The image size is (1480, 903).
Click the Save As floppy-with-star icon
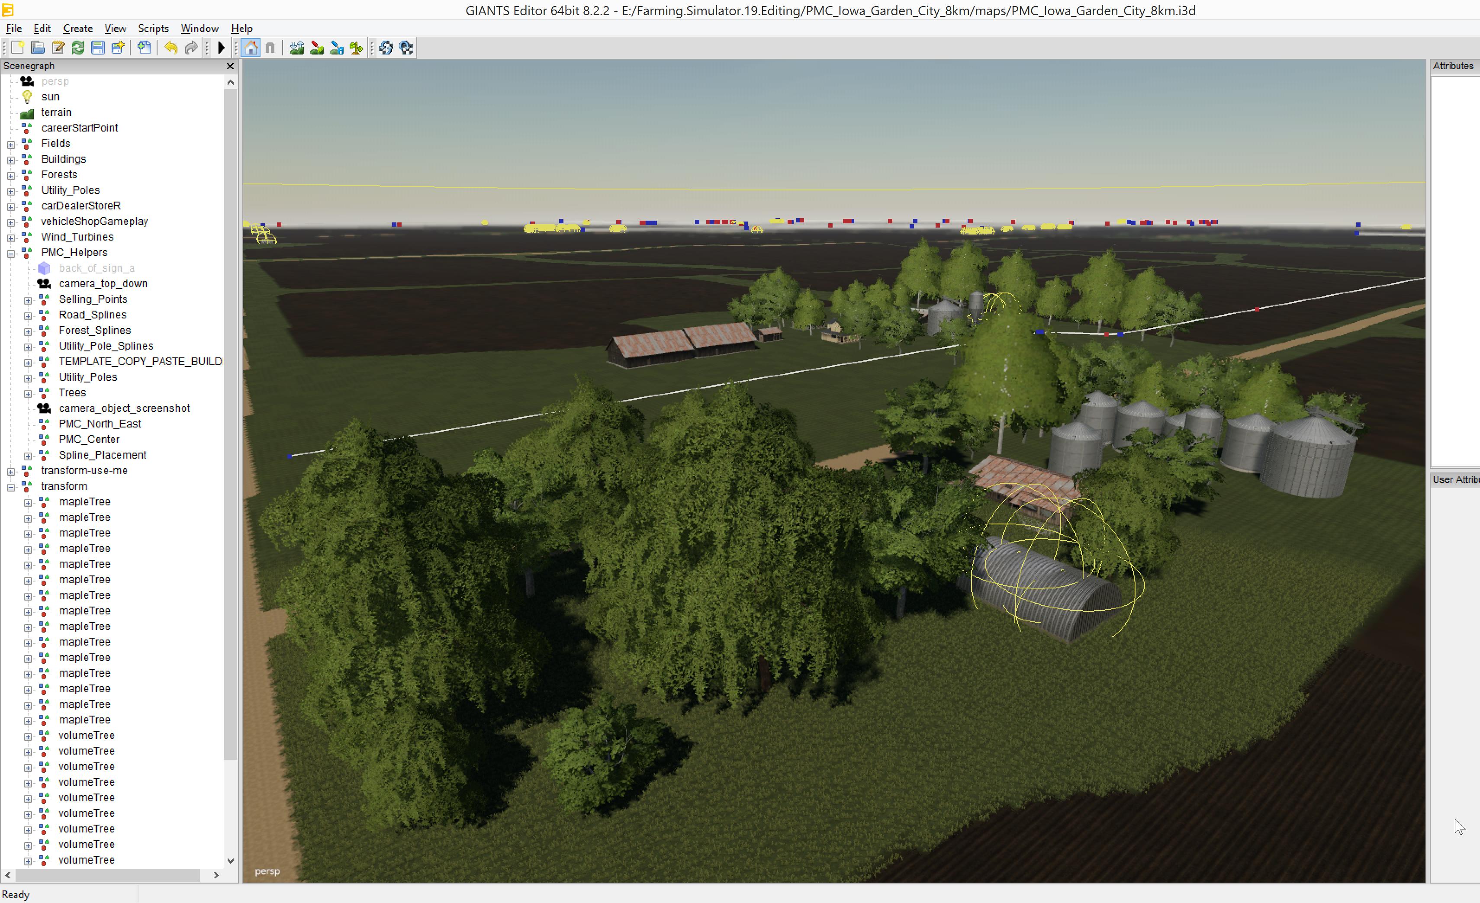(118, 48)
